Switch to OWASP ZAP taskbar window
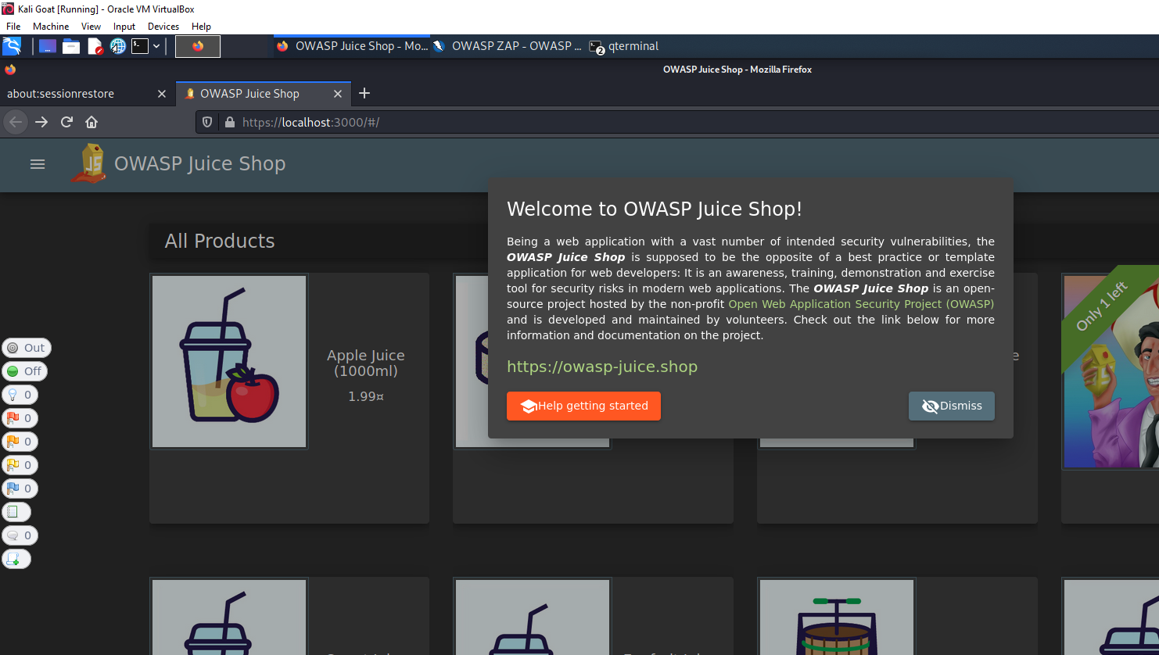Screen dimensions: 1159x655 508,46
